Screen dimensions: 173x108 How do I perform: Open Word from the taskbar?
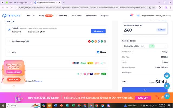55,106
